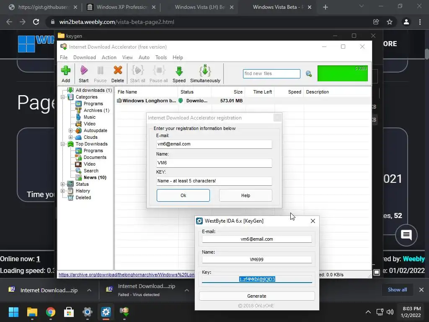
Task: Open the View menu
Action: point(127,57)
